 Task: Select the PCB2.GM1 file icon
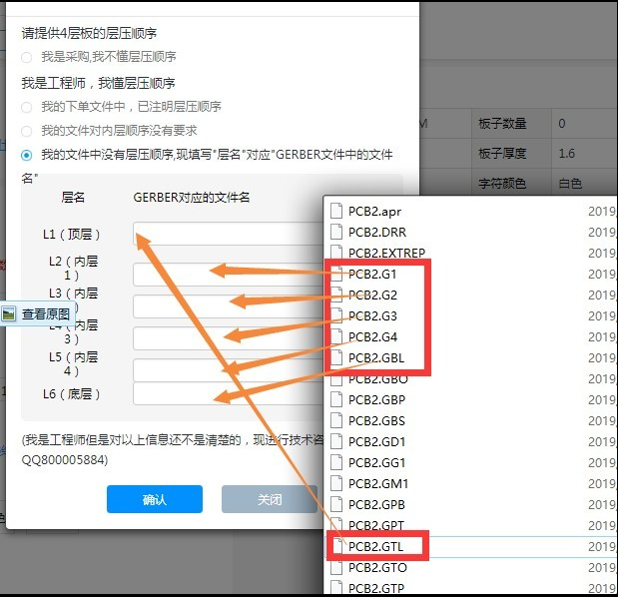point(336,483)
